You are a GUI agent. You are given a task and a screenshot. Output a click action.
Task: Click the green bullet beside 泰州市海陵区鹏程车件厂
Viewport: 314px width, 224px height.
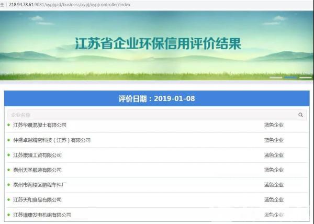pyautogui.click(x=9, y=185)
